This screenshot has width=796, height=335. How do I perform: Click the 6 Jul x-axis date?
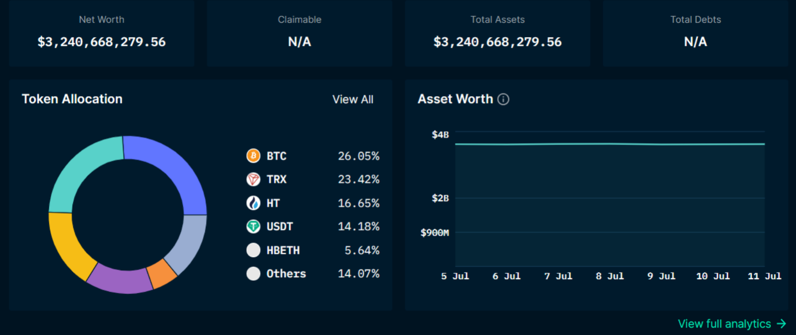tap(507, 276)
